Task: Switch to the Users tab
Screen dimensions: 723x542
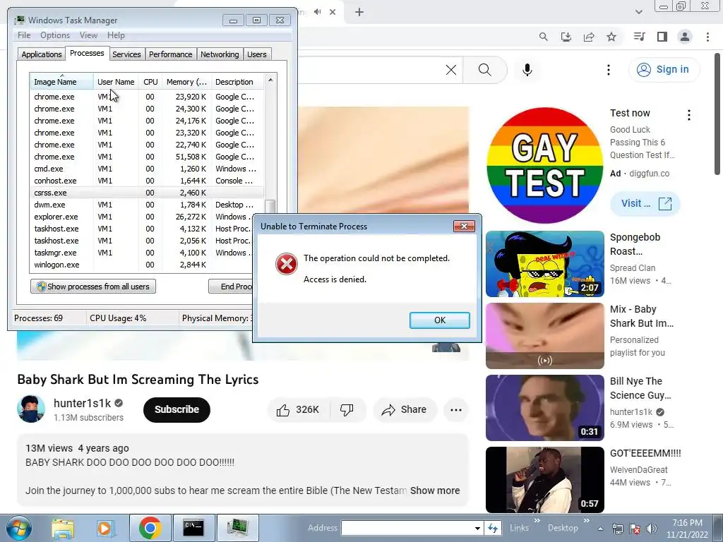Action: [x=257, y=54]
